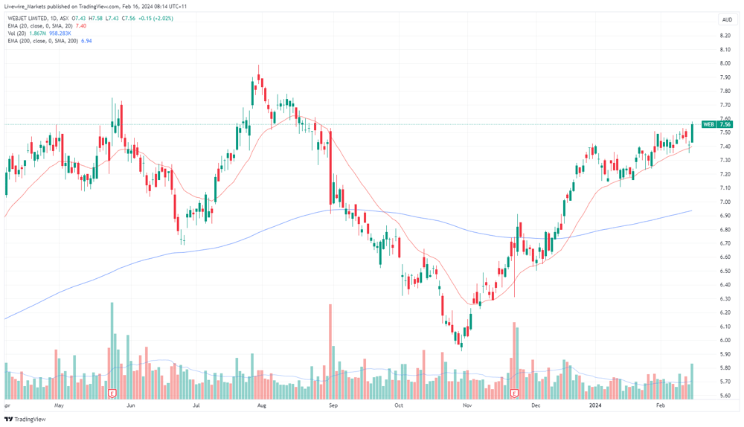Click the Feb label on time axis
The height and width of the screenshot is (427, 744).
click(x=661, y=405)
